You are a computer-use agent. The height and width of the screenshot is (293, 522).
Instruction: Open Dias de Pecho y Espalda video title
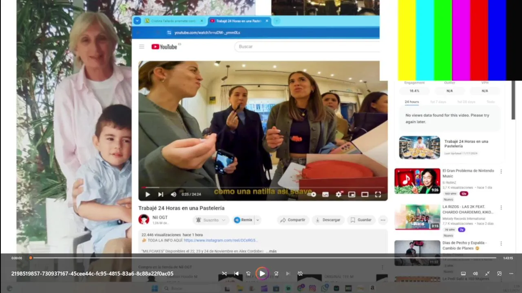pyautogui.click(x=464, y=245)
